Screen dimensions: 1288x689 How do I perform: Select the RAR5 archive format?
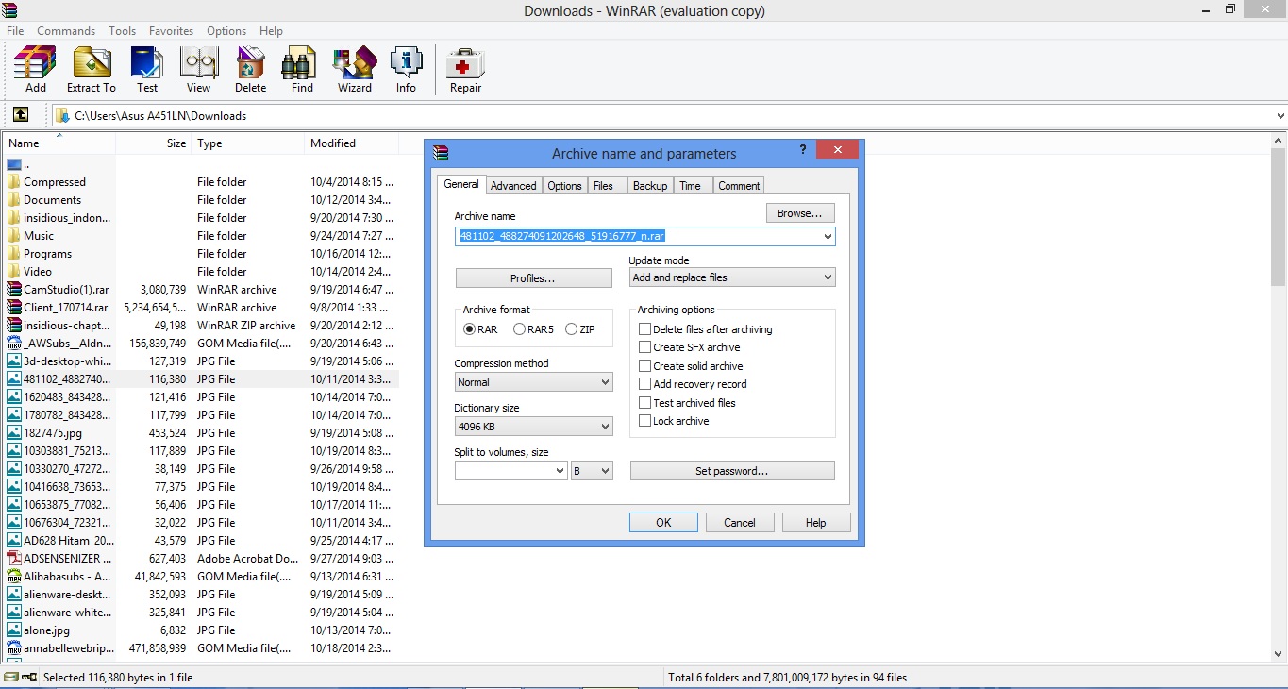tap(519, 329)
